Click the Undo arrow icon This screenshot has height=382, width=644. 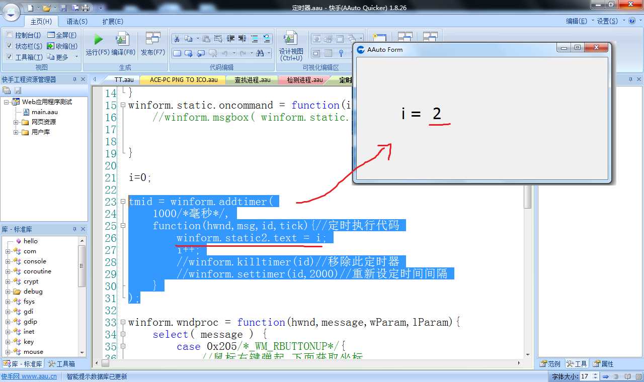click(x=225, y=53)
